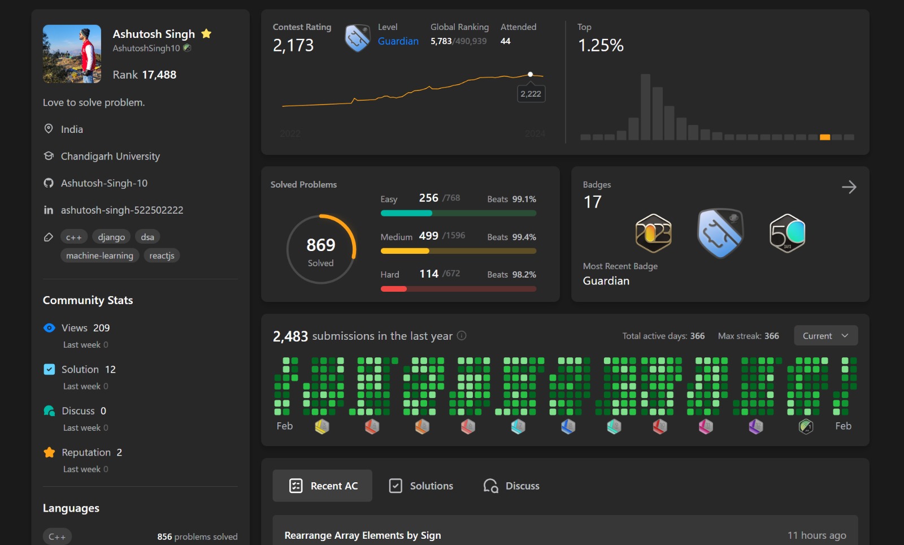Click the verified badge beside AshutoshSingh10

[x=187, y=48]
